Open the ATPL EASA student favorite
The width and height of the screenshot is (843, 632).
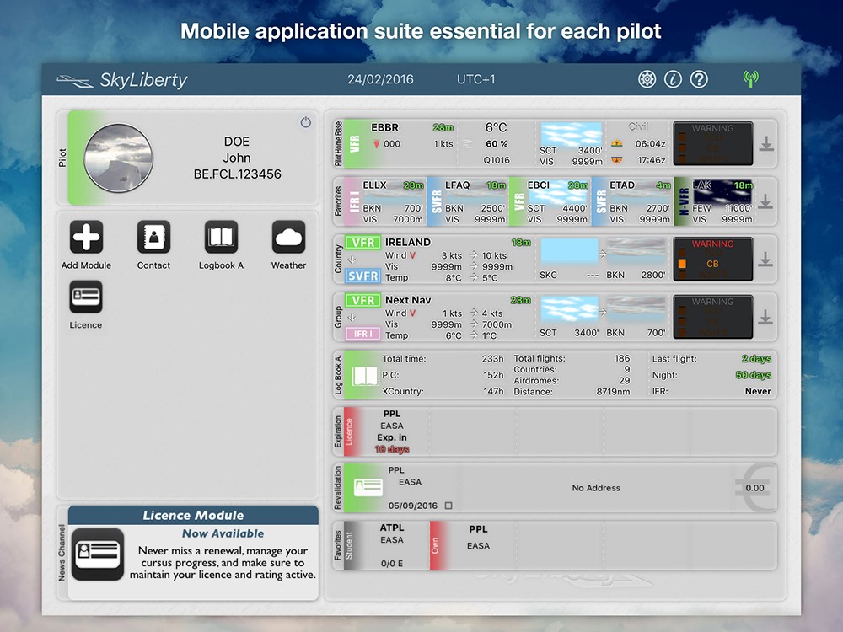386,545
